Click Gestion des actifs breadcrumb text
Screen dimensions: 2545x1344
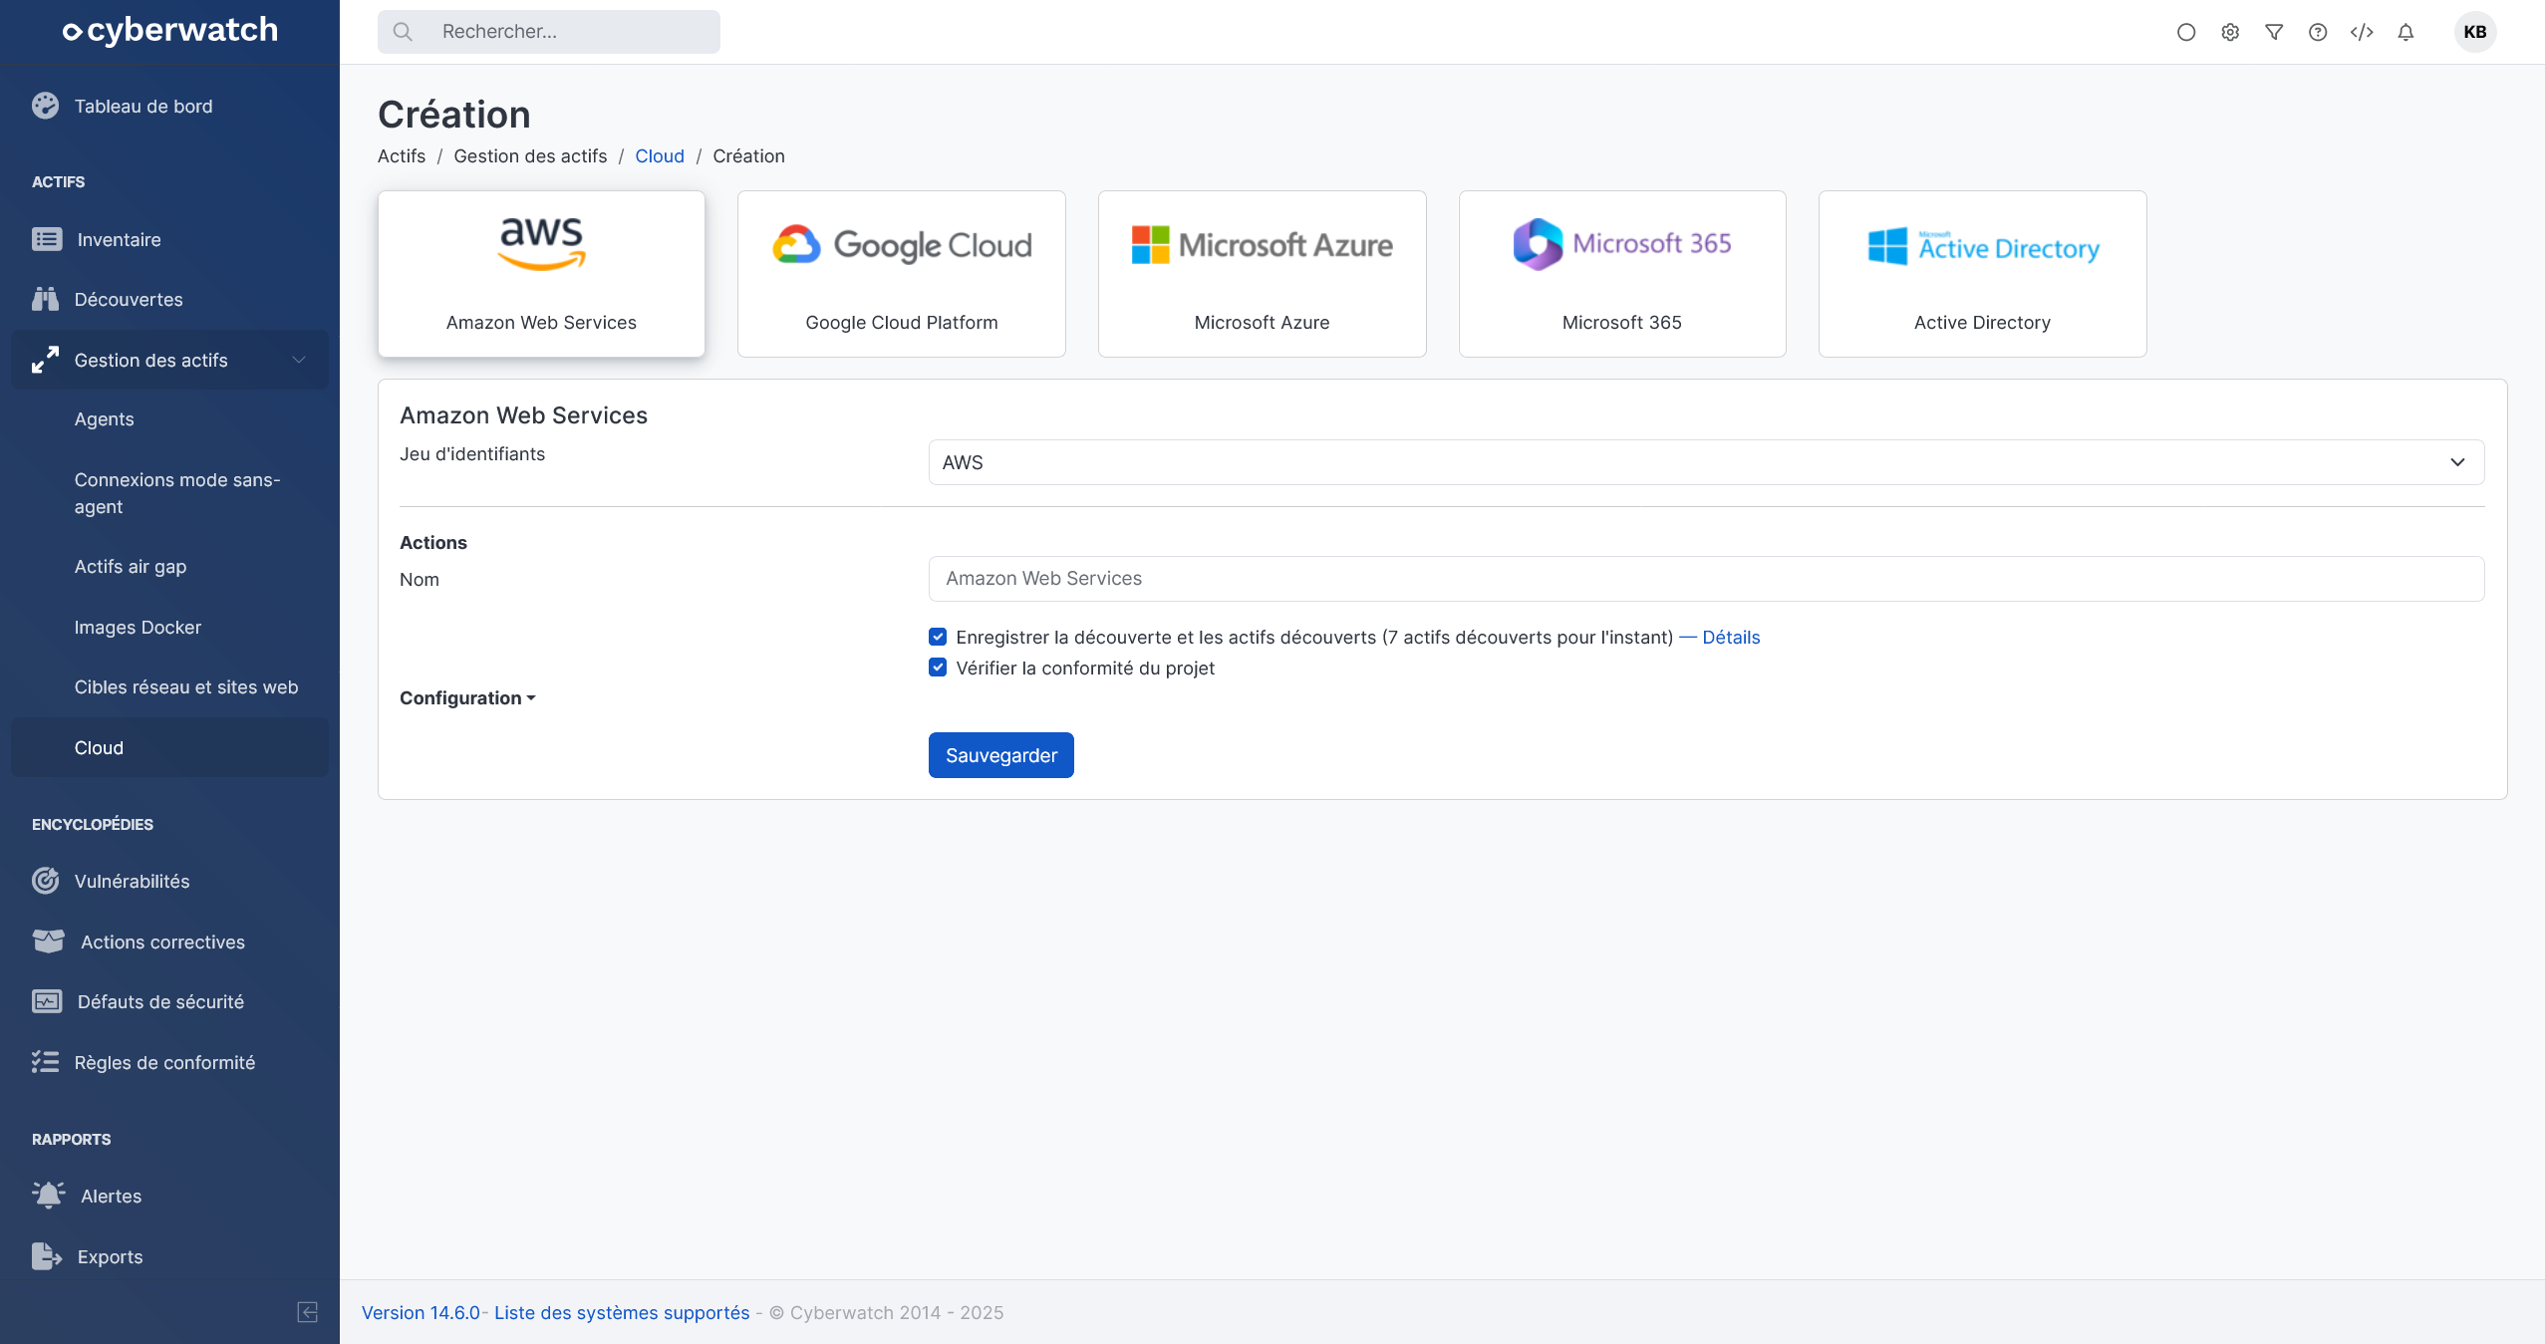point(530,156)
